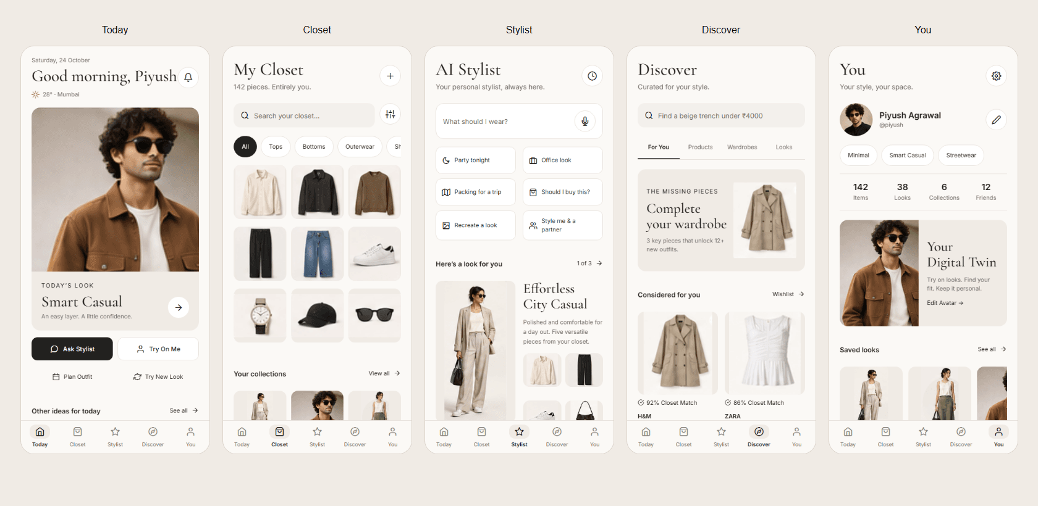Open the Complete your wardrobe card

click(721, 220)
